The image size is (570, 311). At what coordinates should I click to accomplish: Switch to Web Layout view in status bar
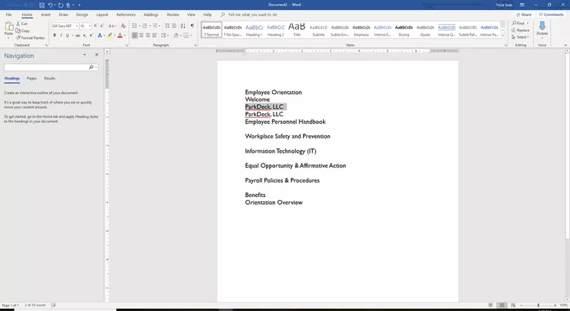[x=513, y=305]
